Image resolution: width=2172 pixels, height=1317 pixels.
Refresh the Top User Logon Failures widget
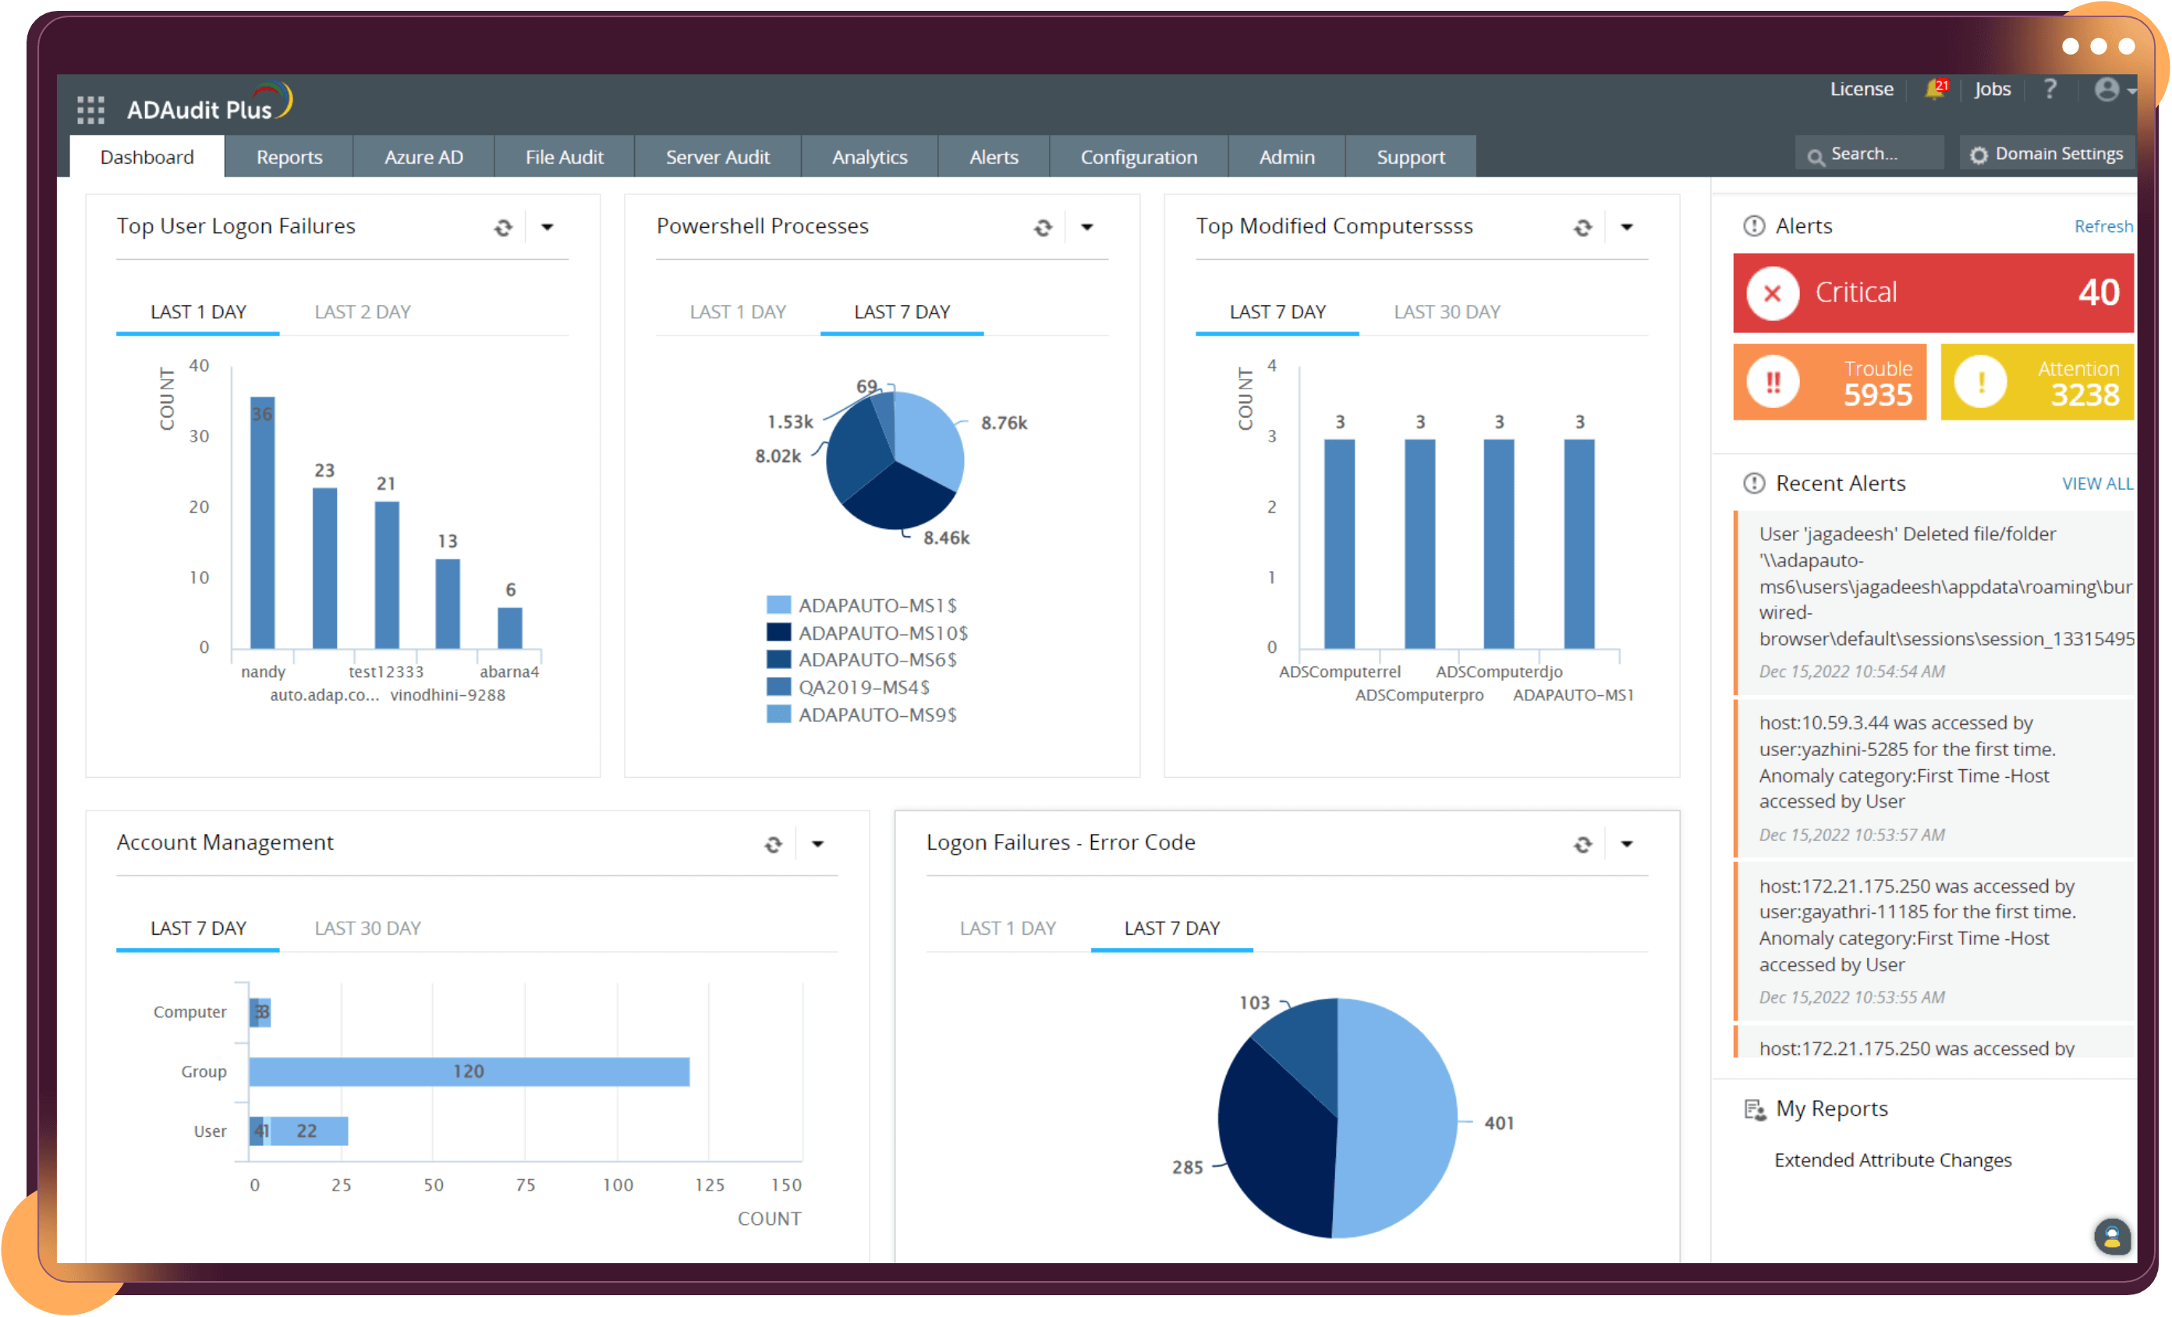(503, 228)
